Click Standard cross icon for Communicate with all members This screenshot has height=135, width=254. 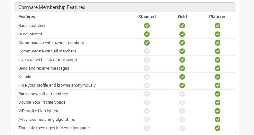point(147,51)
